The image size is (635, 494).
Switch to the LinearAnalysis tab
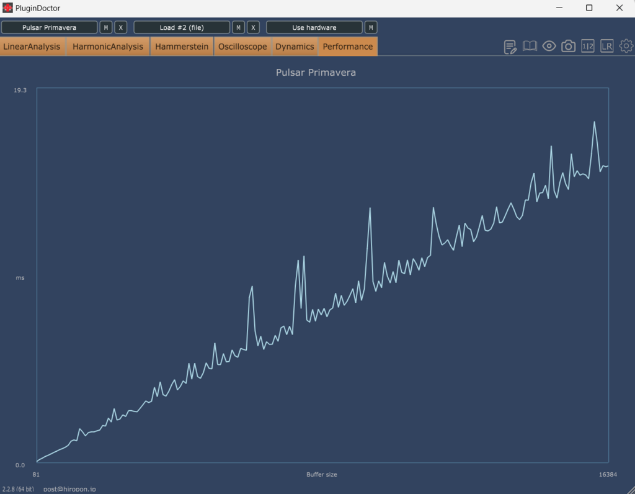(x=32, y=47)
